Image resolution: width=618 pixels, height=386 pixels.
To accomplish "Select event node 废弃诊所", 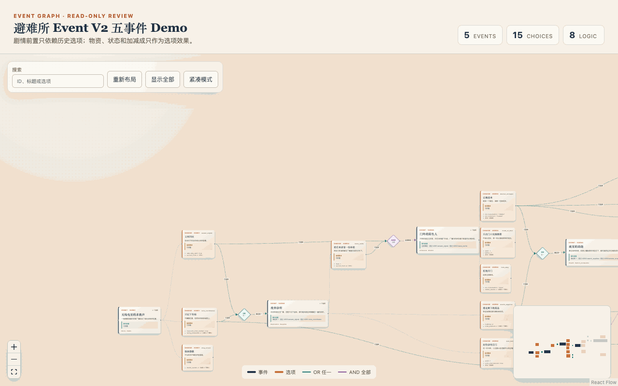I will tap(297, 314).
